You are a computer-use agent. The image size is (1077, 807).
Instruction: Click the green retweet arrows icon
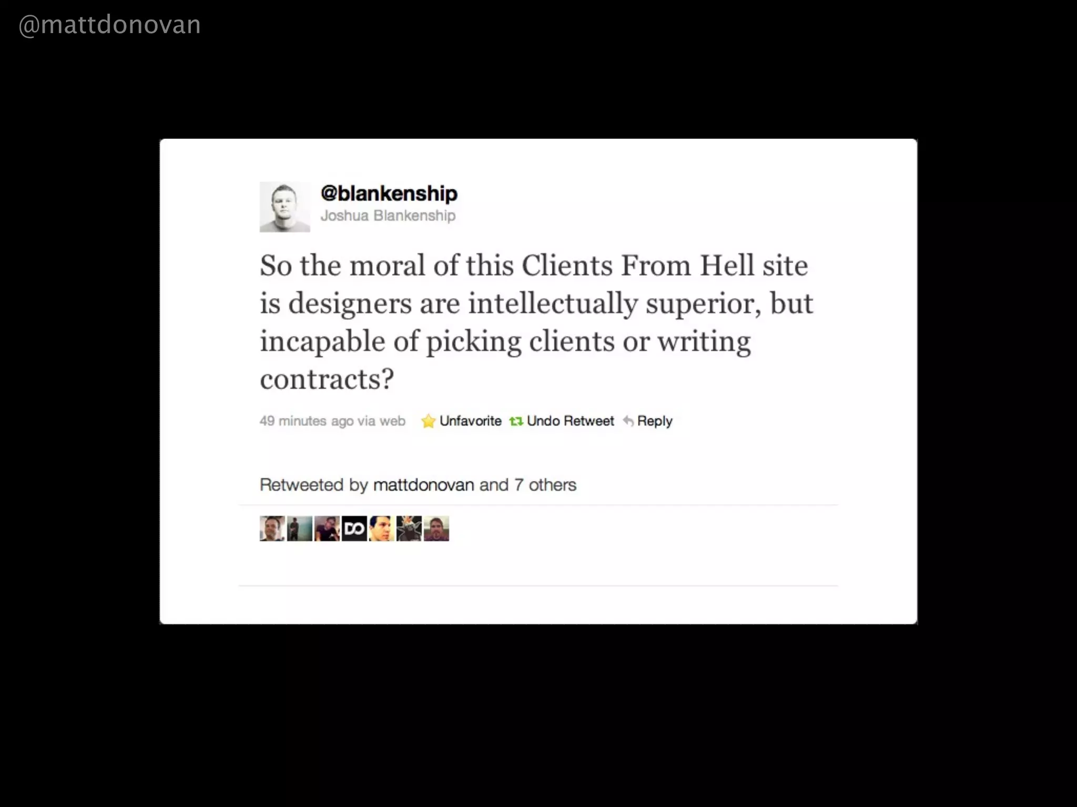click(516, 421)
